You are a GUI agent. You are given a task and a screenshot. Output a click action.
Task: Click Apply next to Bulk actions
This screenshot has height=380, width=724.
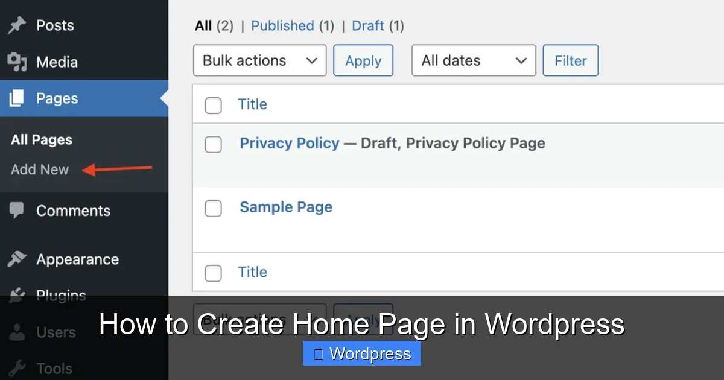pos(363,60)
